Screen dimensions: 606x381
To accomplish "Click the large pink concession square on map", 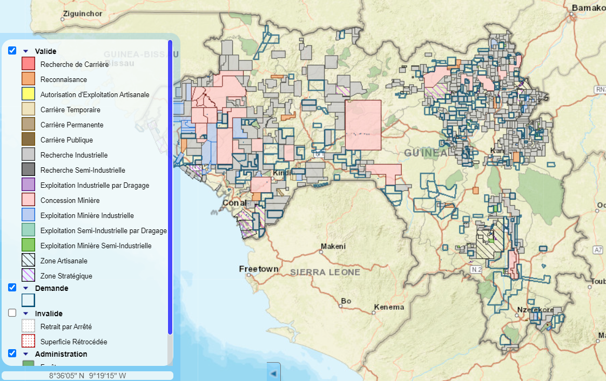I will (363, 125).
